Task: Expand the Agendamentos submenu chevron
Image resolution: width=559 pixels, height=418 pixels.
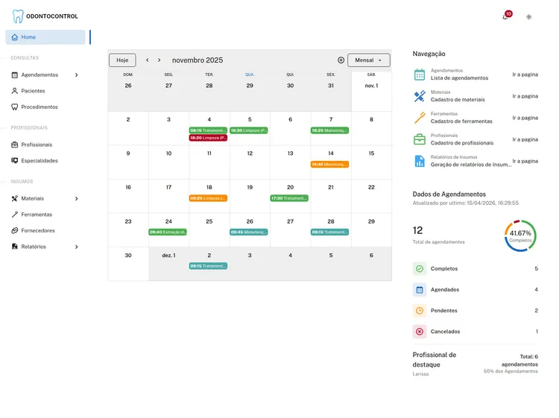Action: [76, 75]
